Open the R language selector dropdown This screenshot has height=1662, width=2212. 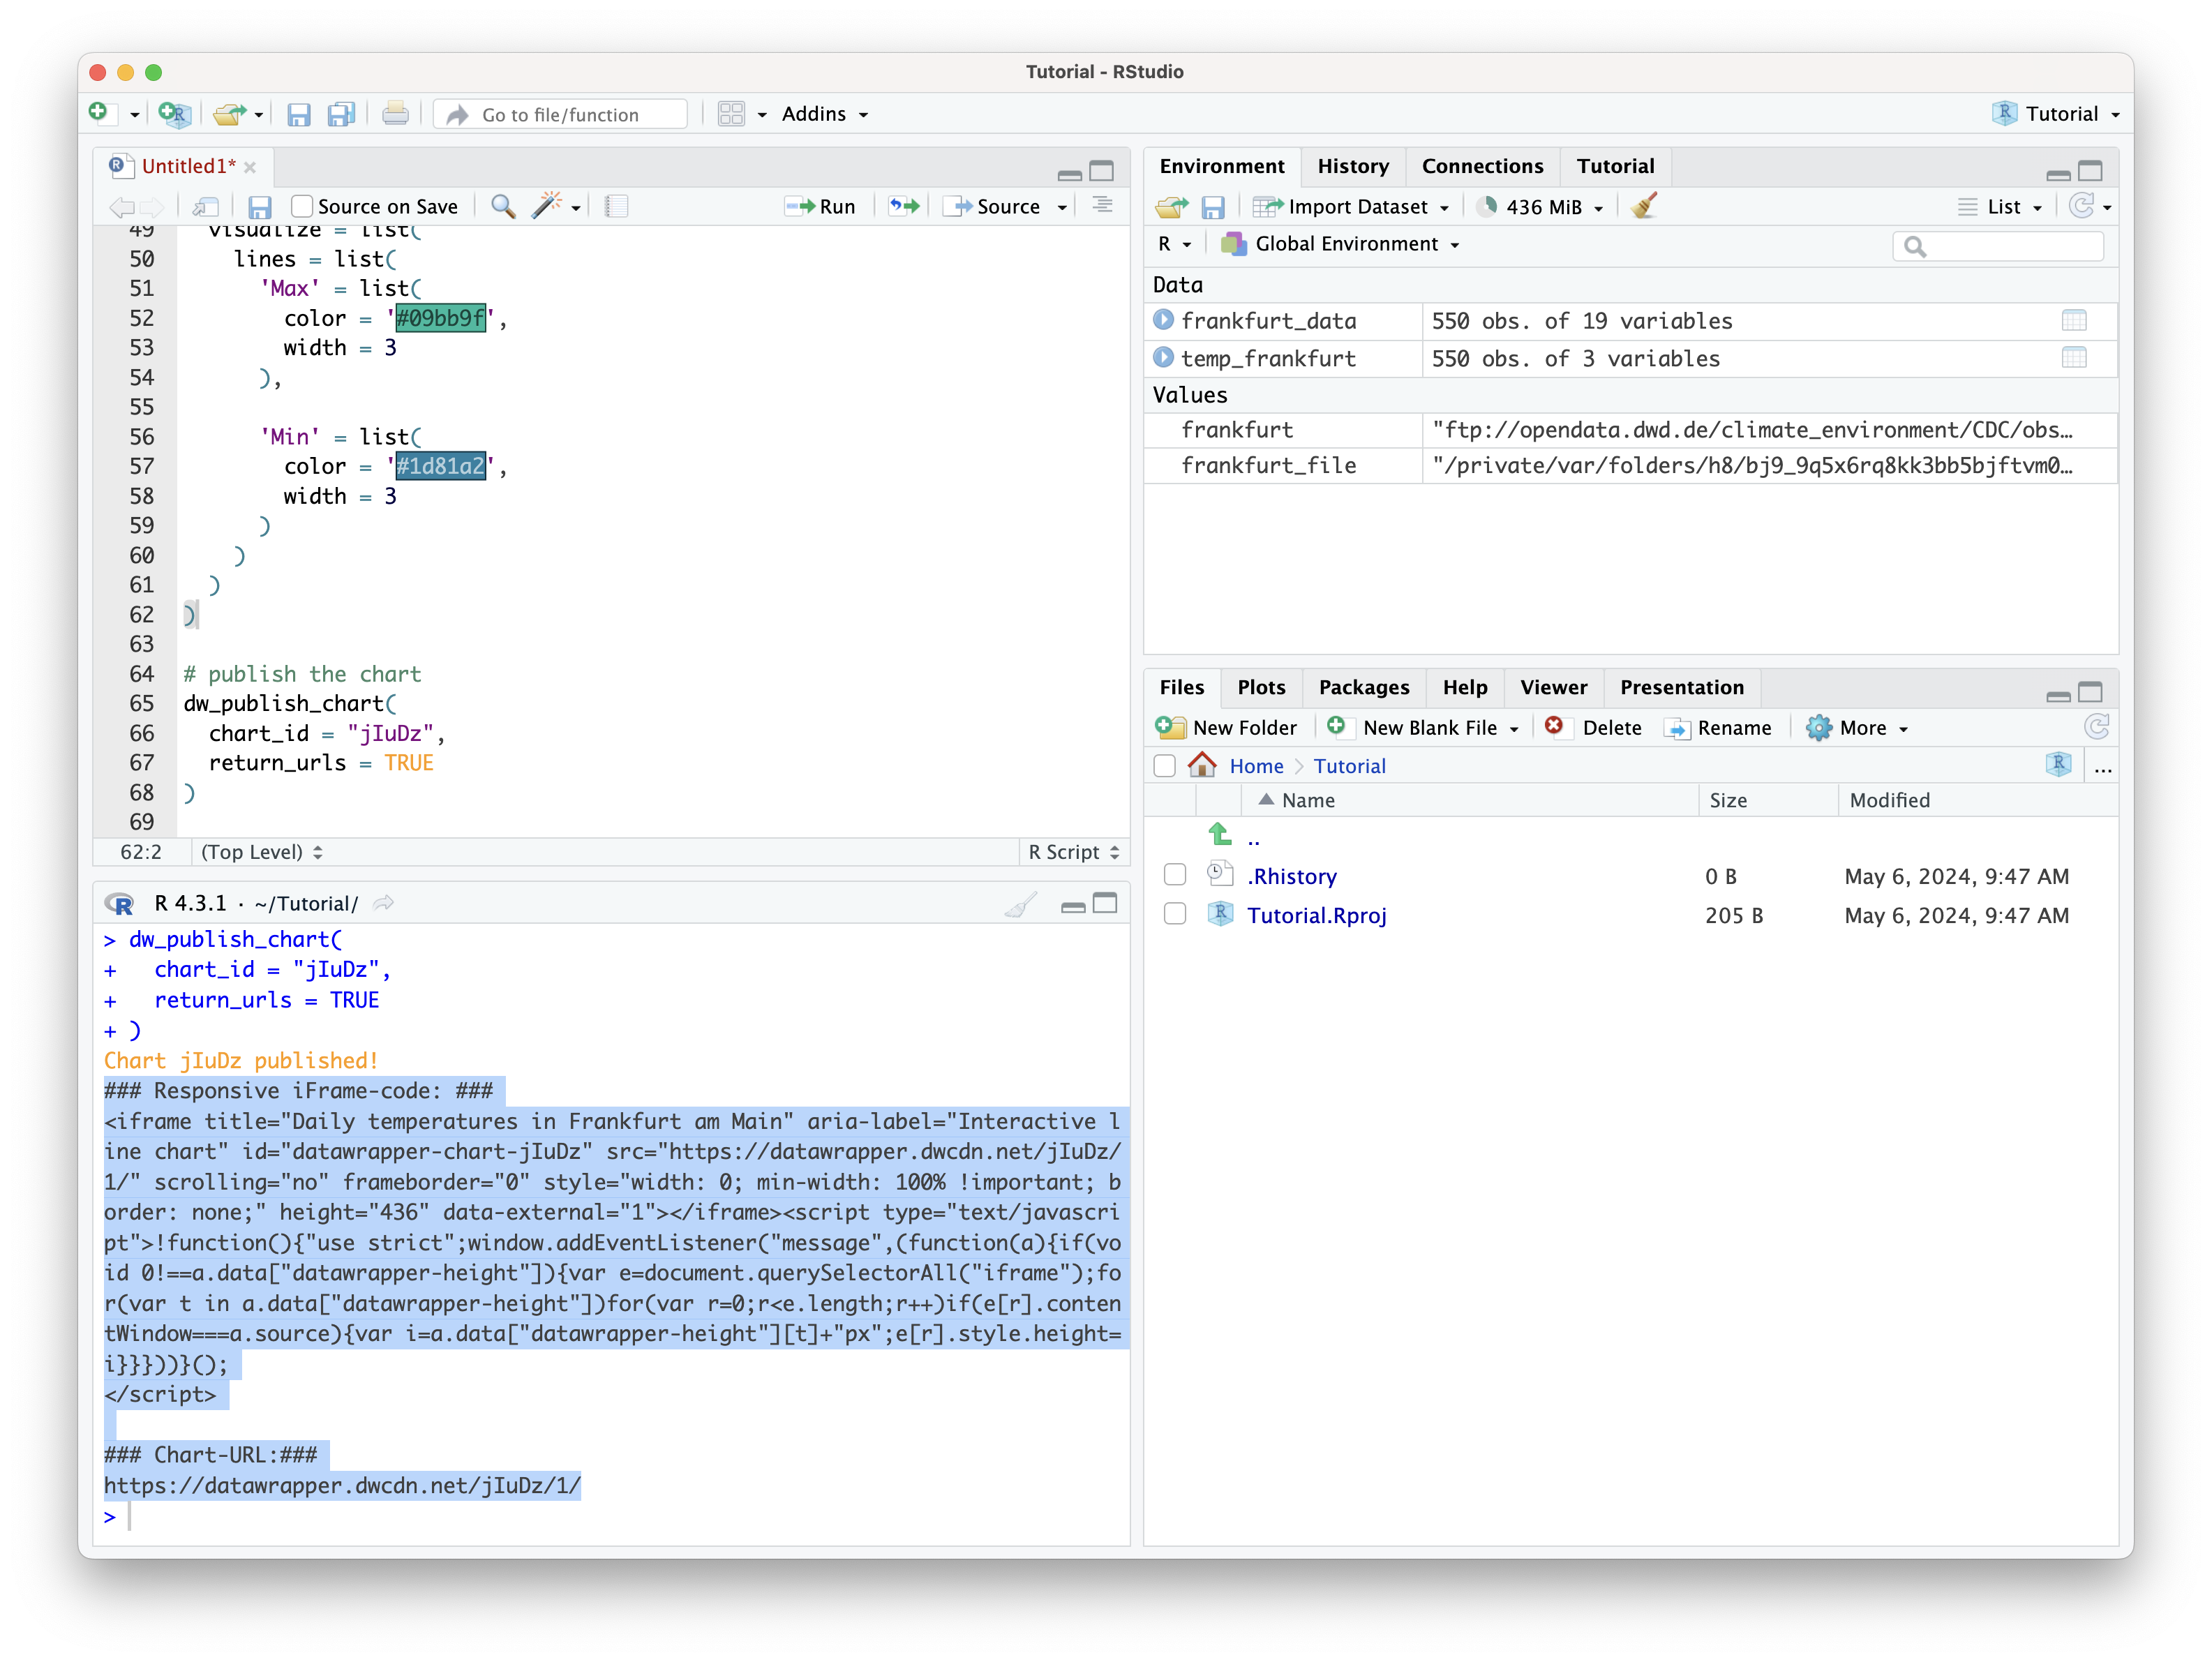(x=1174, y=244)
